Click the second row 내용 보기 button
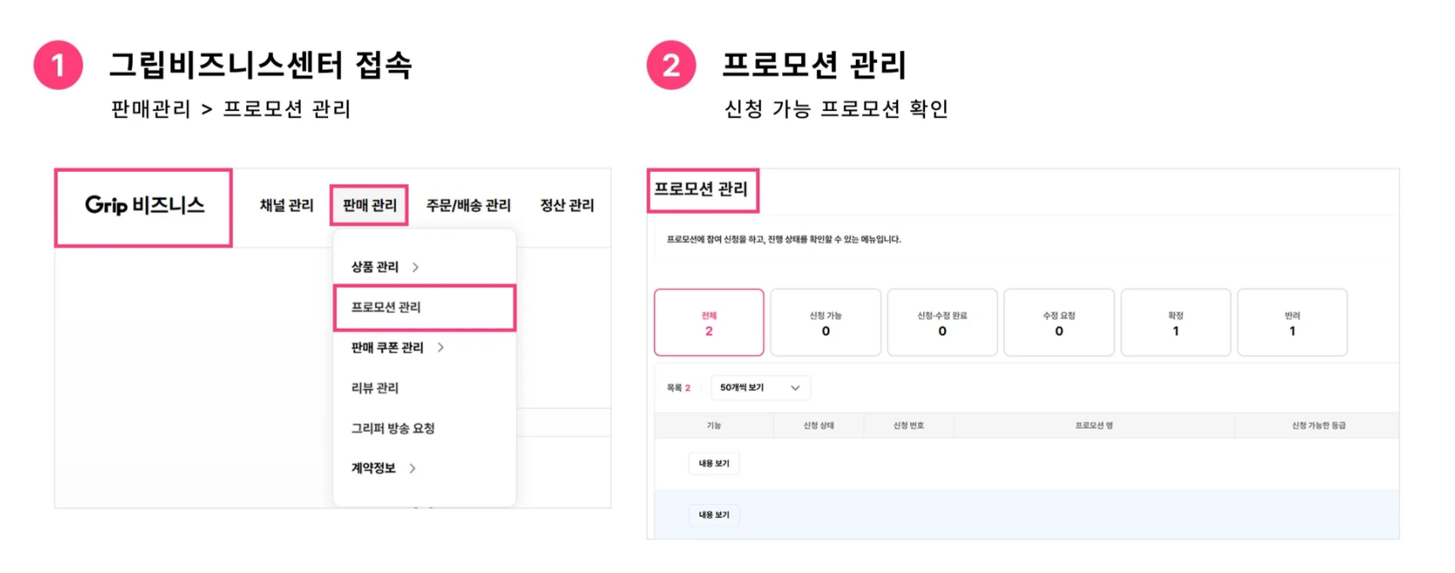 714,515
